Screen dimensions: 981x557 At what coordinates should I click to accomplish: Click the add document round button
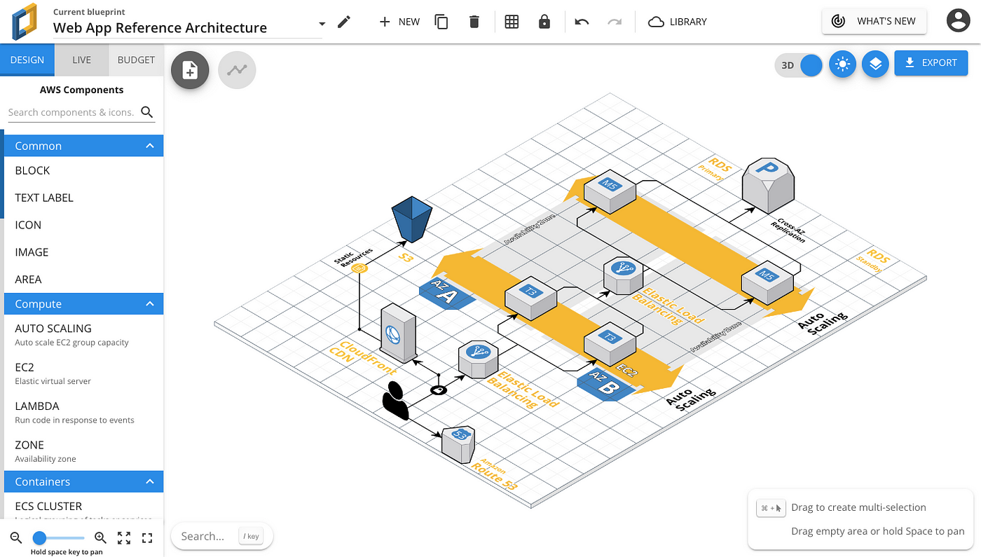click(190, 69)
